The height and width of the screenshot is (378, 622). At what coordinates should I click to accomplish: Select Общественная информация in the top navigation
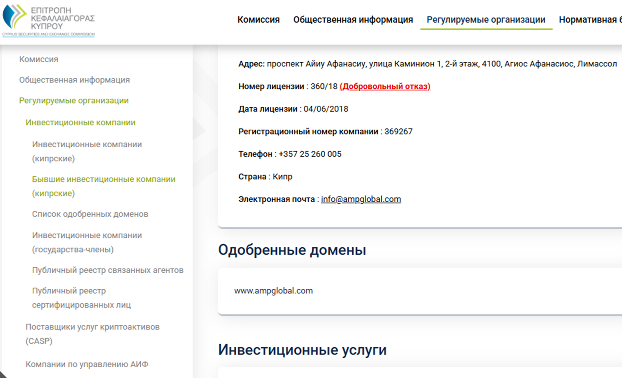pos(353,19)
